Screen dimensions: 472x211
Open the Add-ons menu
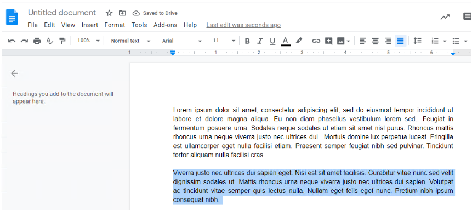[165, 25]
